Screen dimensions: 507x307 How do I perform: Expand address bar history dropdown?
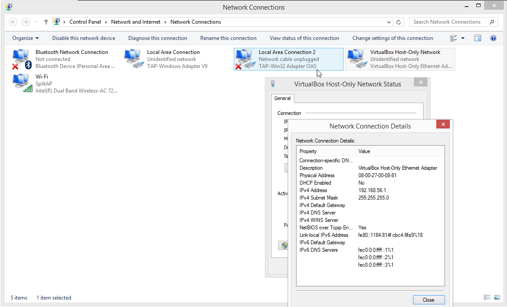coord(389,22)
